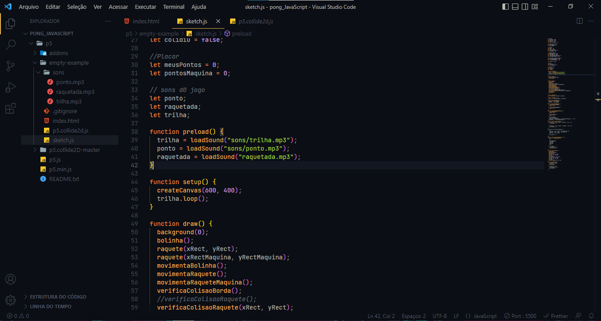Open the Explorer view in activity bar

coord(11,24)
